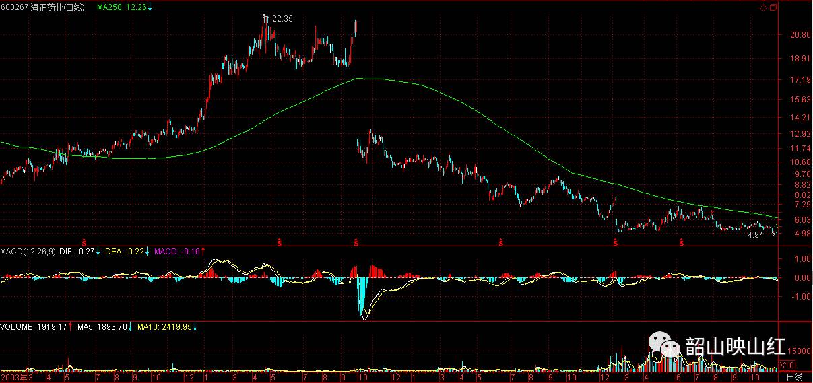Click the MACD(12,26,9) indicator title
Viewport: 813px width, 383px height.
point(29,252)
